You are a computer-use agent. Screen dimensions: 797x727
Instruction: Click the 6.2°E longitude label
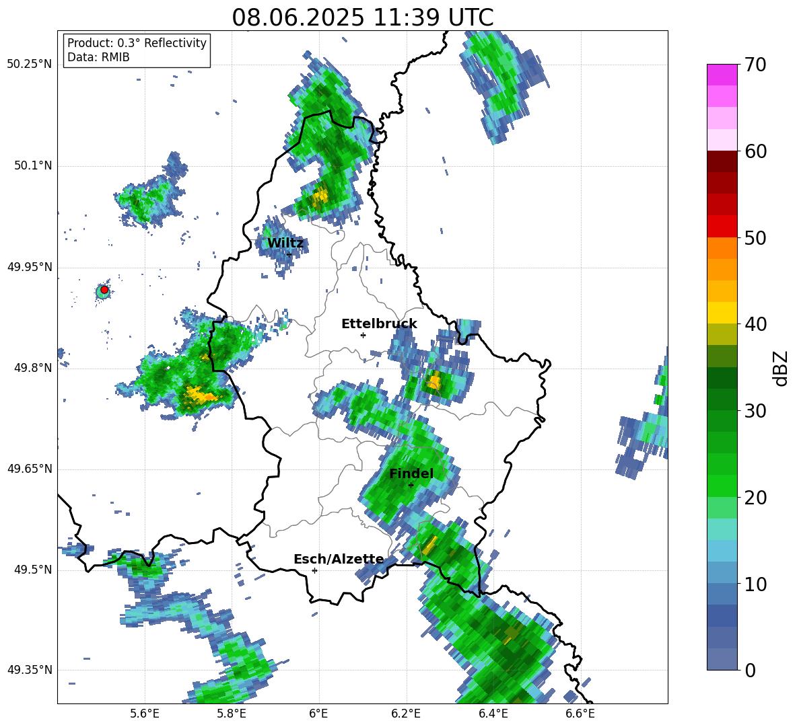[x=406, y=714]
